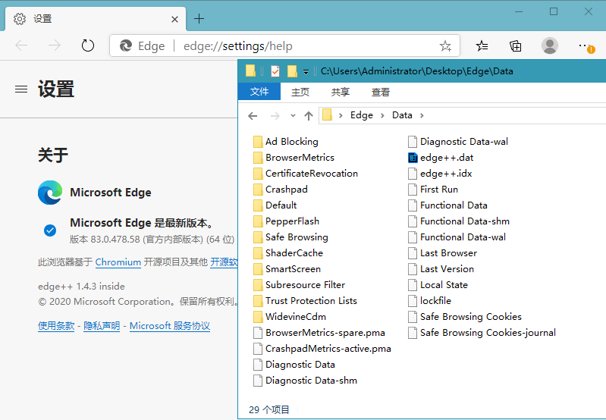Open the settings hamburger menu
This screenshot has height=420, width=606.
coord(21,89)
